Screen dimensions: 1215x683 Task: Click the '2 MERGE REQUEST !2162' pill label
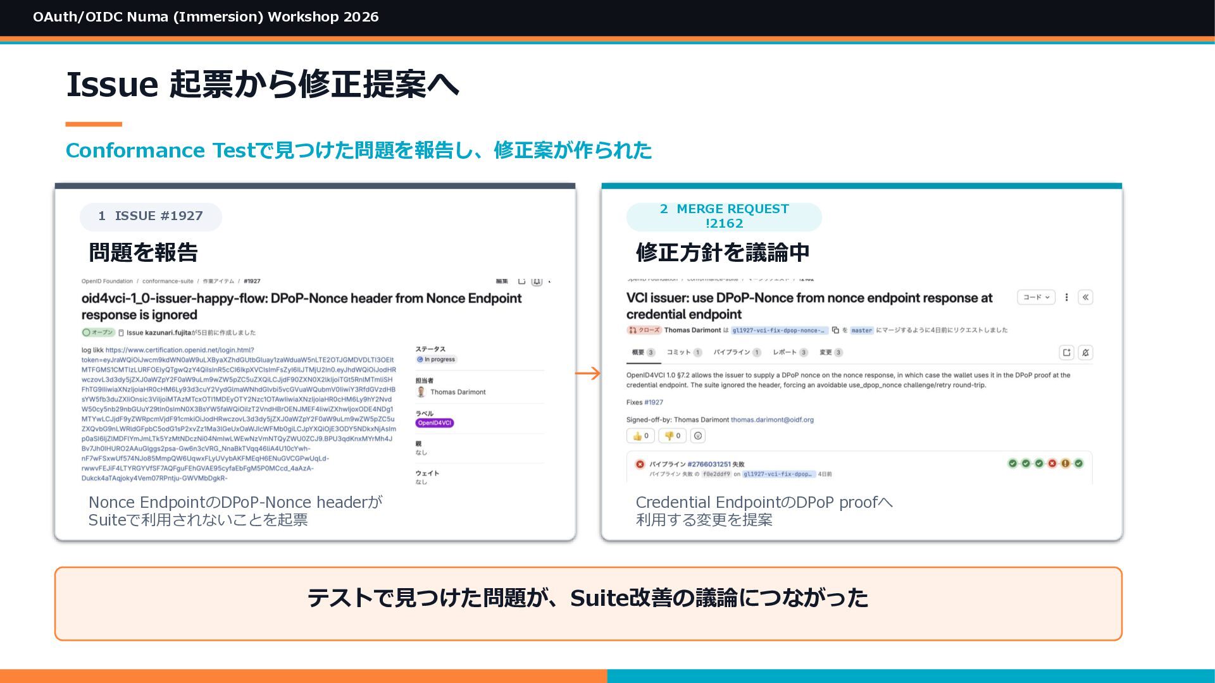(x=724, y=216)
